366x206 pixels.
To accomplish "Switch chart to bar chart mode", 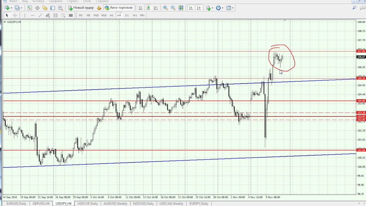I will [140, 8].
